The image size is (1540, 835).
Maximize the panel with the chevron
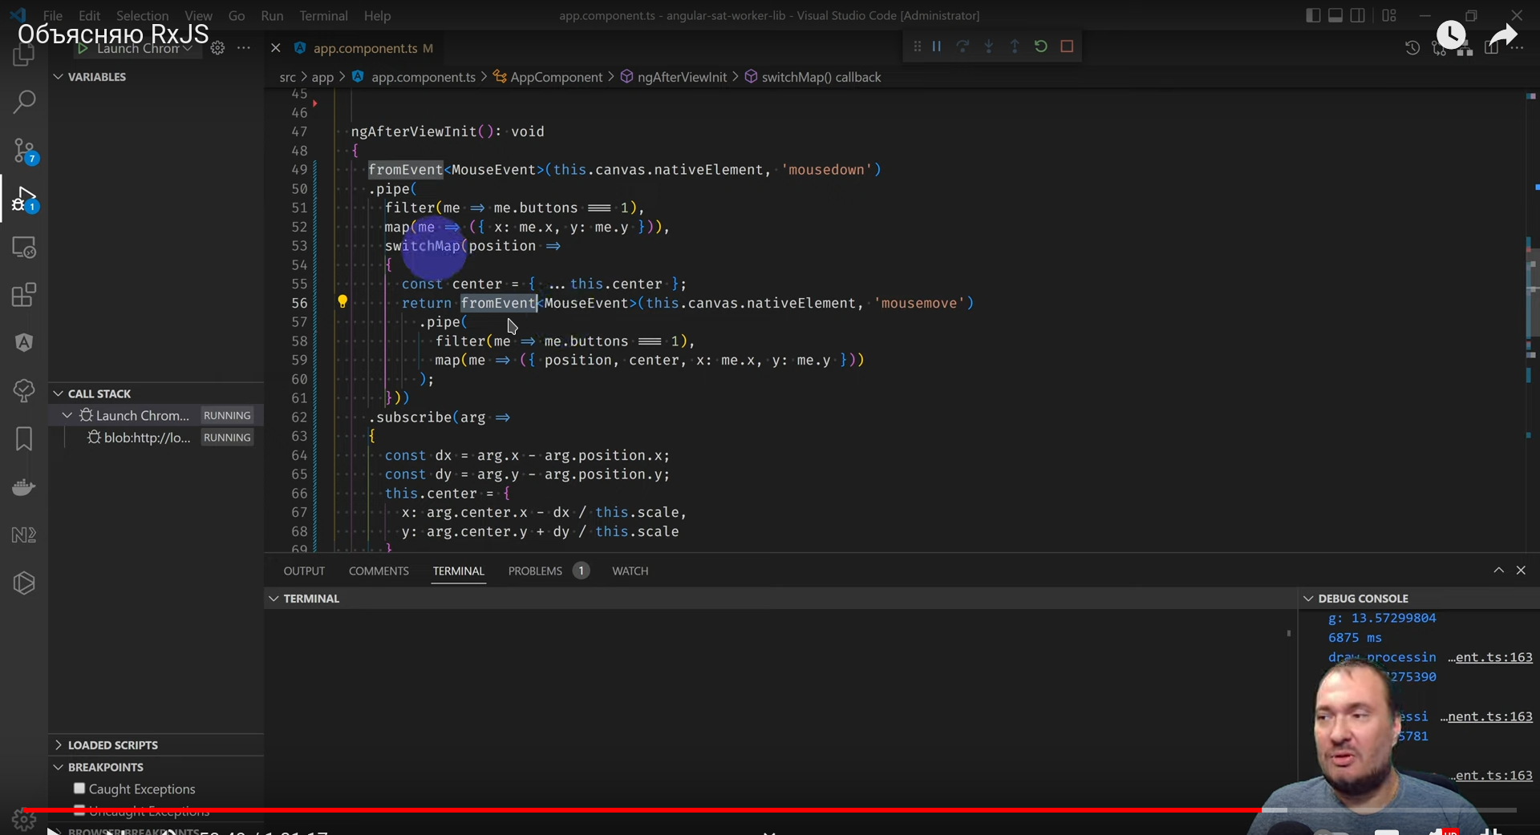pyautogui.click(x=1498, y=571)
